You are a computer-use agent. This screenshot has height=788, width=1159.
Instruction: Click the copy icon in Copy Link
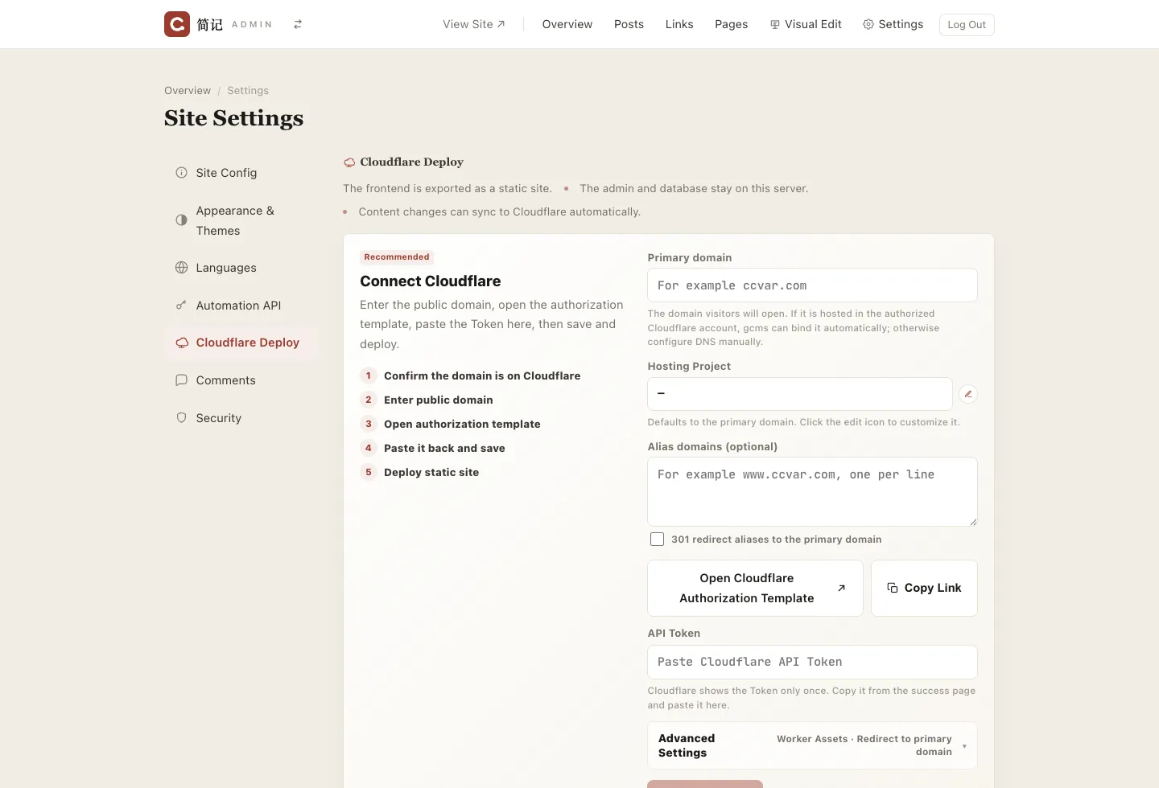(893, 589)
